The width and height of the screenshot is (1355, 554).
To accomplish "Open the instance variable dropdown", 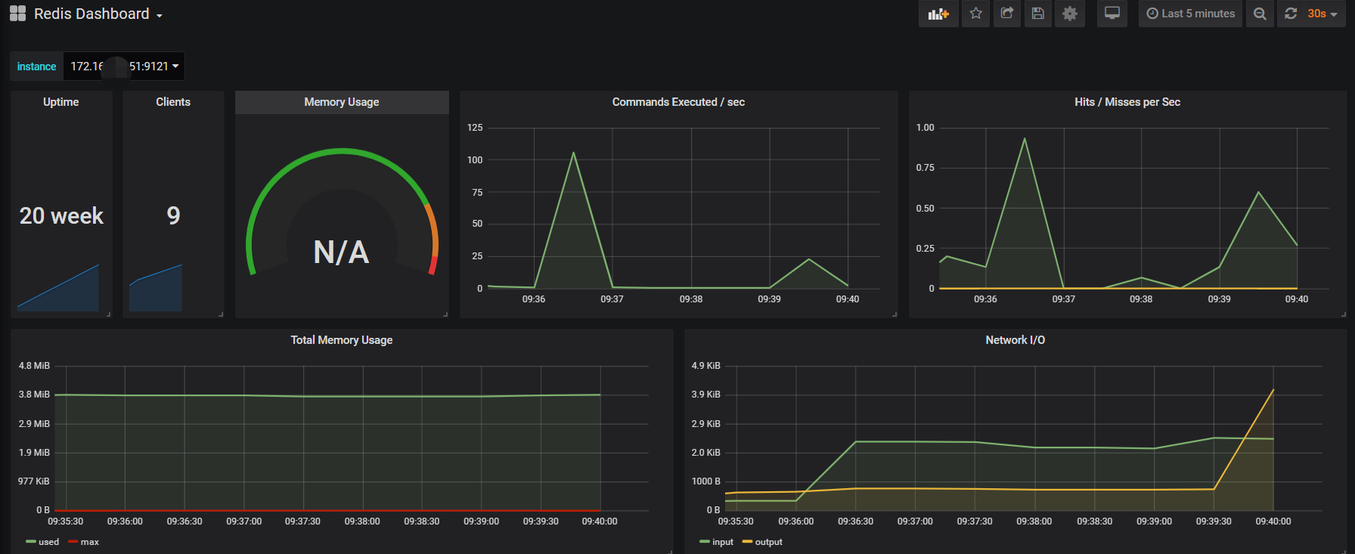I will click(x=124, y=67).
